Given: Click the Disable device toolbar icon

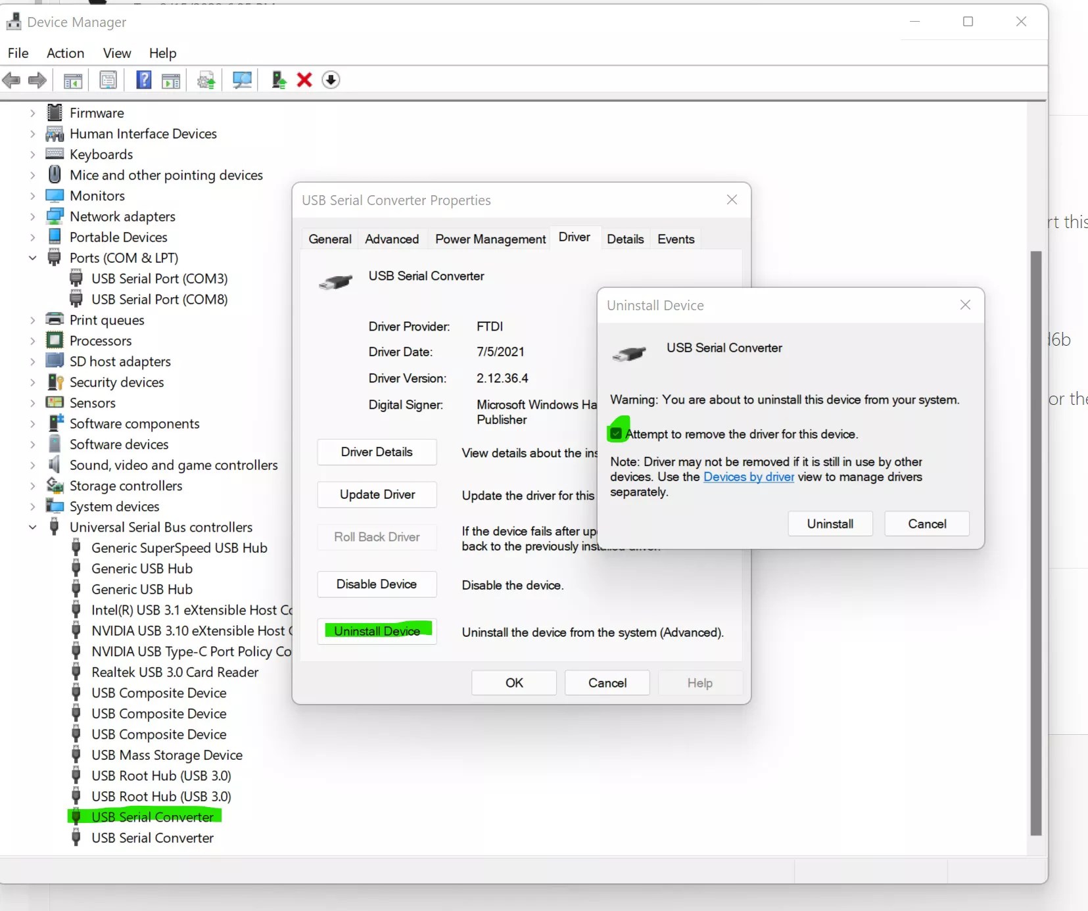Looking at the screenshot, I should pyautogui.click(x=331, y=80).
